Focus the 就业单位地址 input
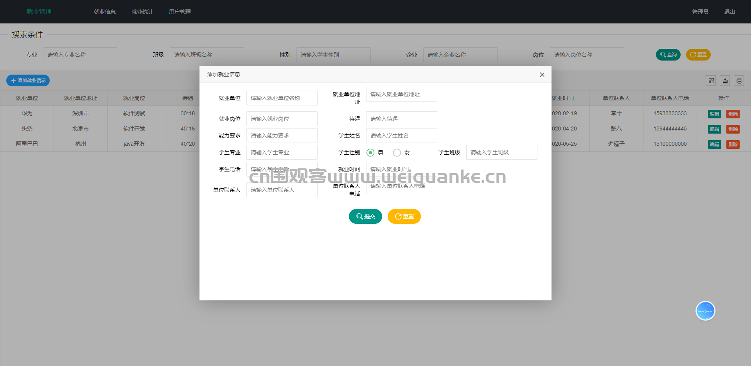 [x=402, y=94]
